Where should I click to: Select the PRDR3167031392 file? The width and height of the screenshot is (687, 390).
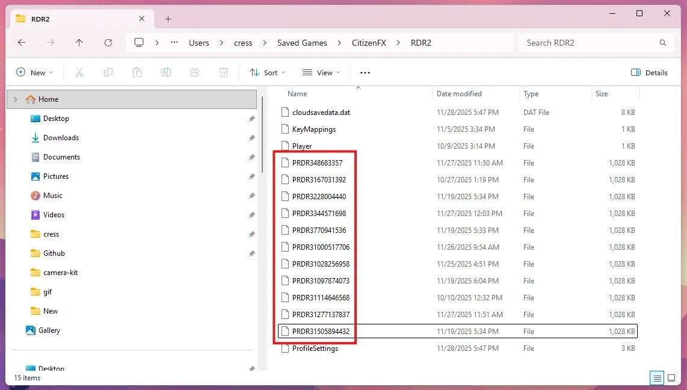pyautogui.click(x=318, y=179)
